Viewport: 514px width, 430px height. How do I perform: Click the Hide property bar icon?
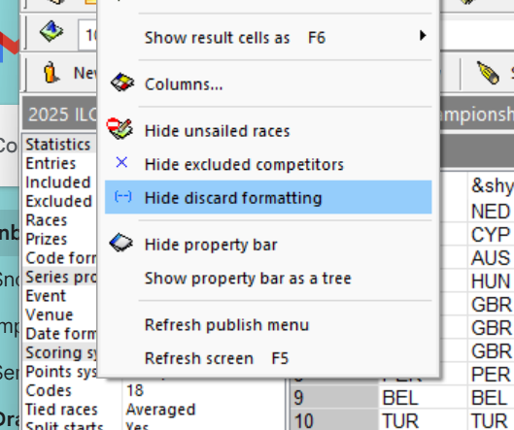pyautogui.click(x=120, y=243)
